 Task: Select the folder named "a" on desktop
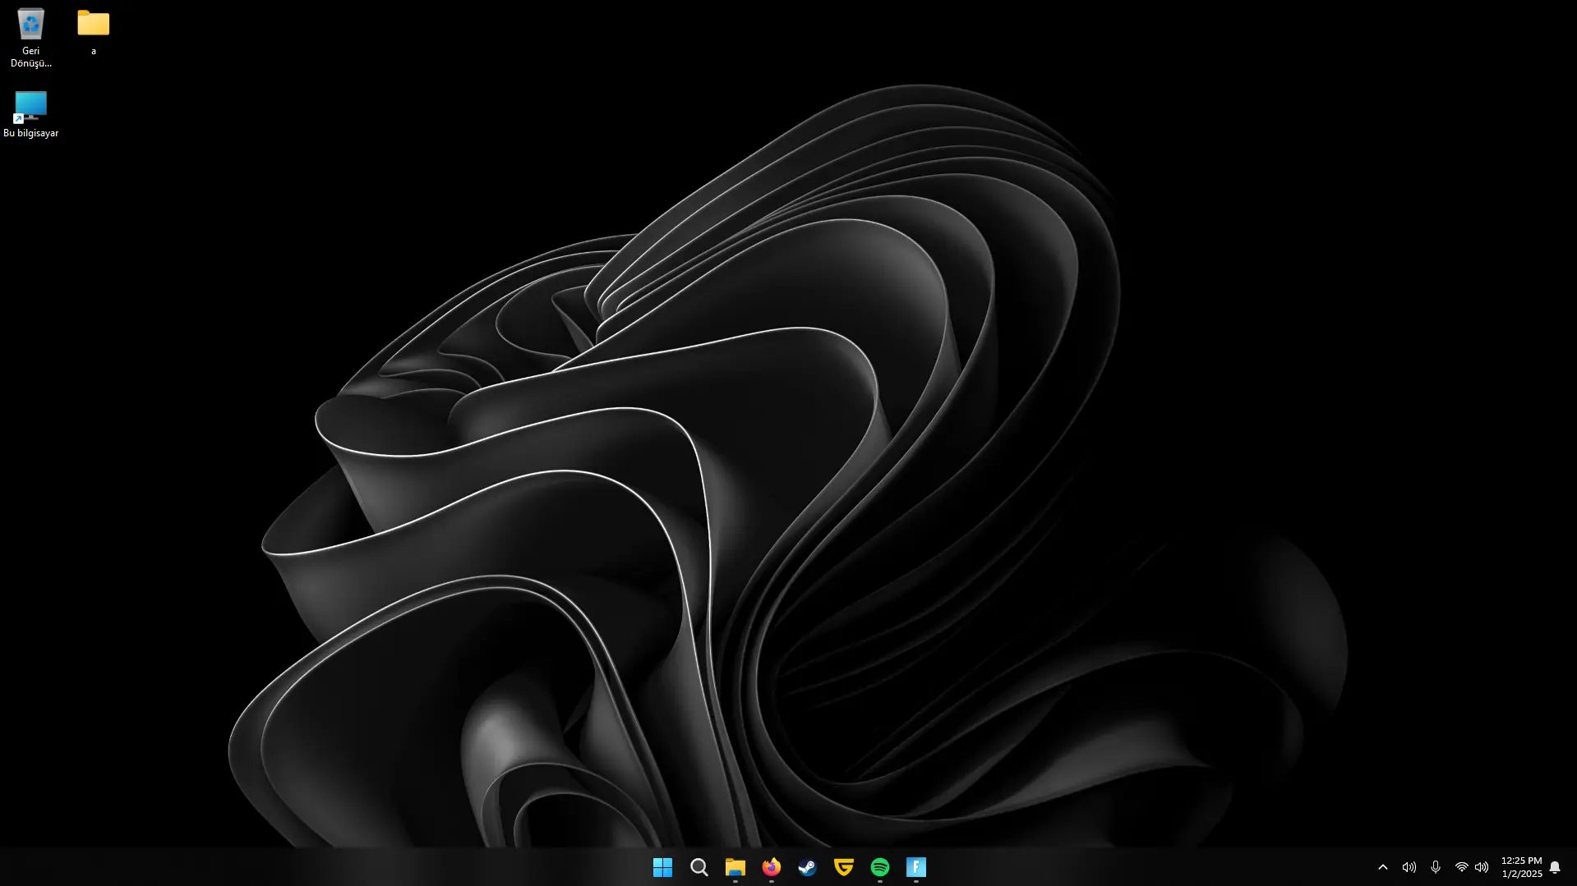tap(93, 32)
